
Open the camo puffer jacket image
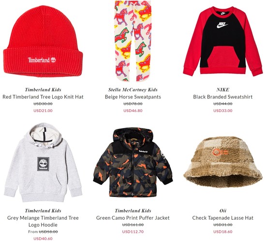click(x=133, y=162)
